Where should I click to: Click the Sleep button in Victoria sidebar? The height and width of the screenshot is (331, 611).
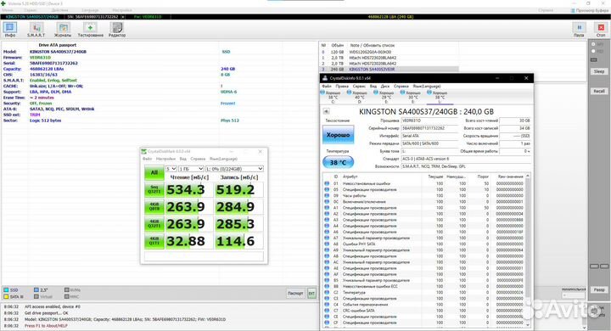(x=599, y=71)
